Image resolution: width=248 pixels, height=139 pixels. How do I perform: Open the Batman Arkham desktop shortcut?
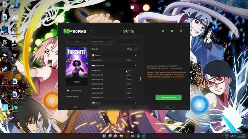point(14,45)
